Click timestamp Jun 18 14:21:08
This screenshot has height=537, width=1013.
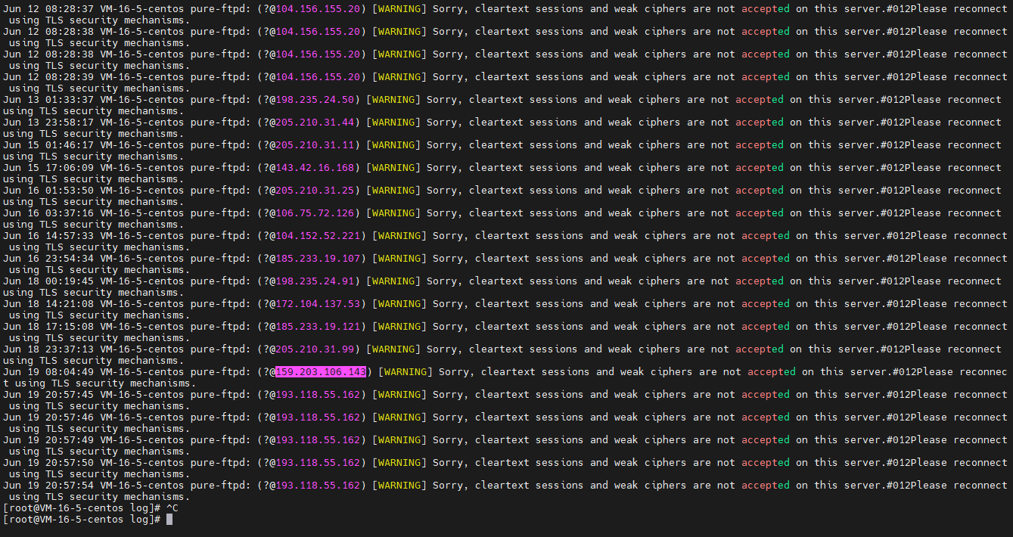(48, 304)
